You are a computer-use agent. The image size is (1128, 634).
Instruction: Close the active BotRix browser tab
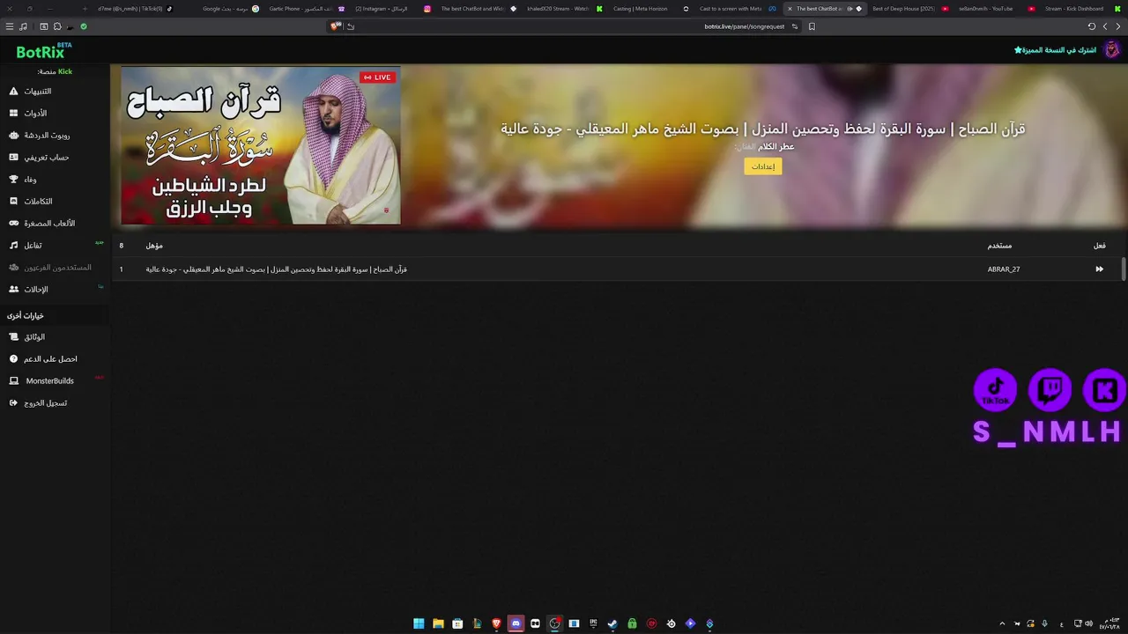[x=790, y=9]
